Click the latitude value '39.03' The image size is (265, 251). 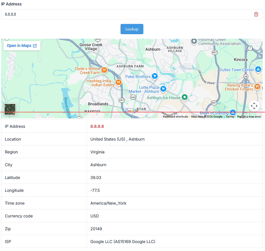tap(96, 178)
